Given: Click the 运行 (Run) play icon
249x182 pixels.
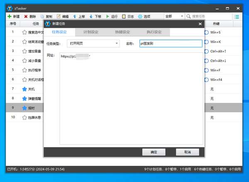Looking at the screenshot, I should (x=108, y=16).
